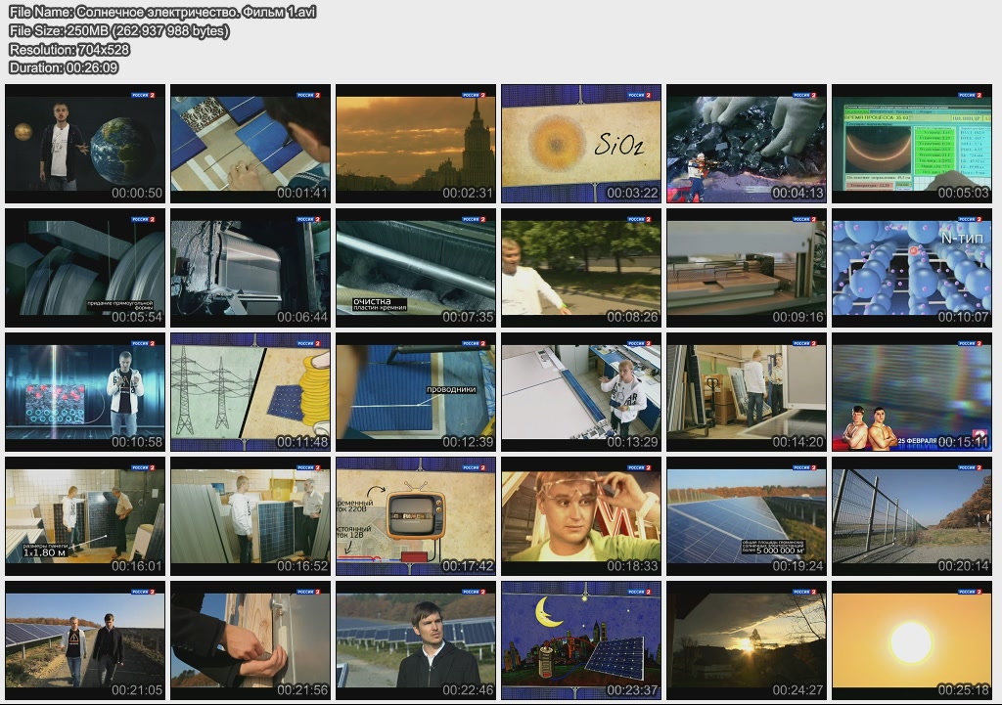This screenshot has width=1002, height=705.
Task: Select the boxers promo frame at 00:15:11
Action: click(912, 392)
